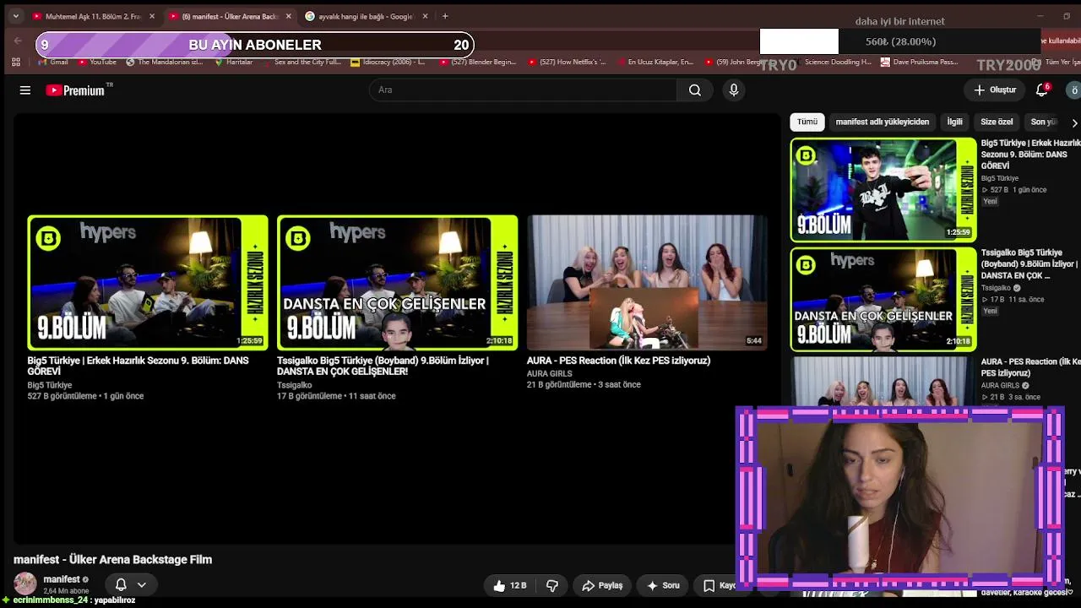Viewport: 1081px width, 608px height.
Task: Close the manifest Ülker Arena tab
Action: 289,16
